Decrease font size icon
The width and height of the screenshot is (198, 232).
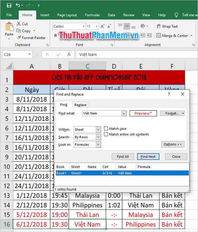(x=109, y=26)
